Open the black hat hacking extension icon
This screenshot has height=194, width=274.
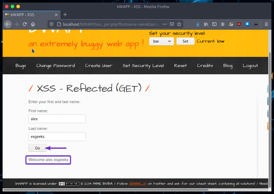coord(256,24)
